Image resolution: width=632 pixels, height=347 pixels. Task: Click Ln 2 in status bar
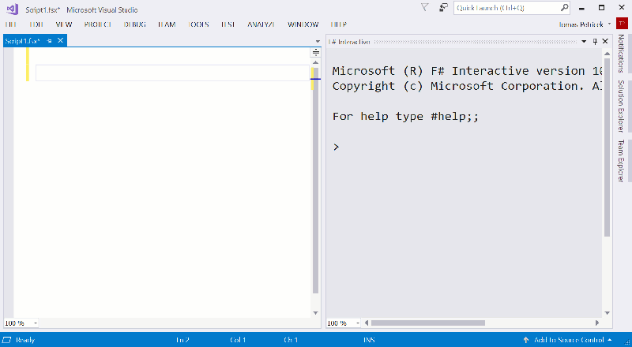182,340
